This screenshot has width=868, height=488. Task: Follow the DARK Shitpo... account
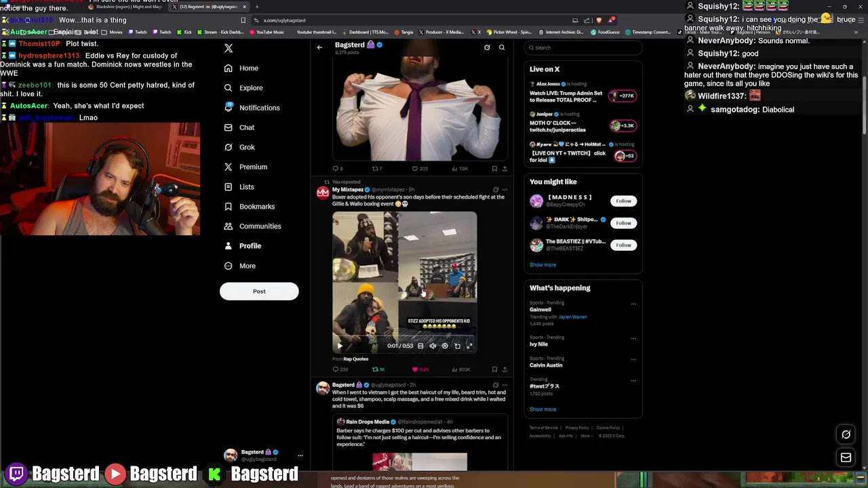pyautogui.click(x=623, y=223)
